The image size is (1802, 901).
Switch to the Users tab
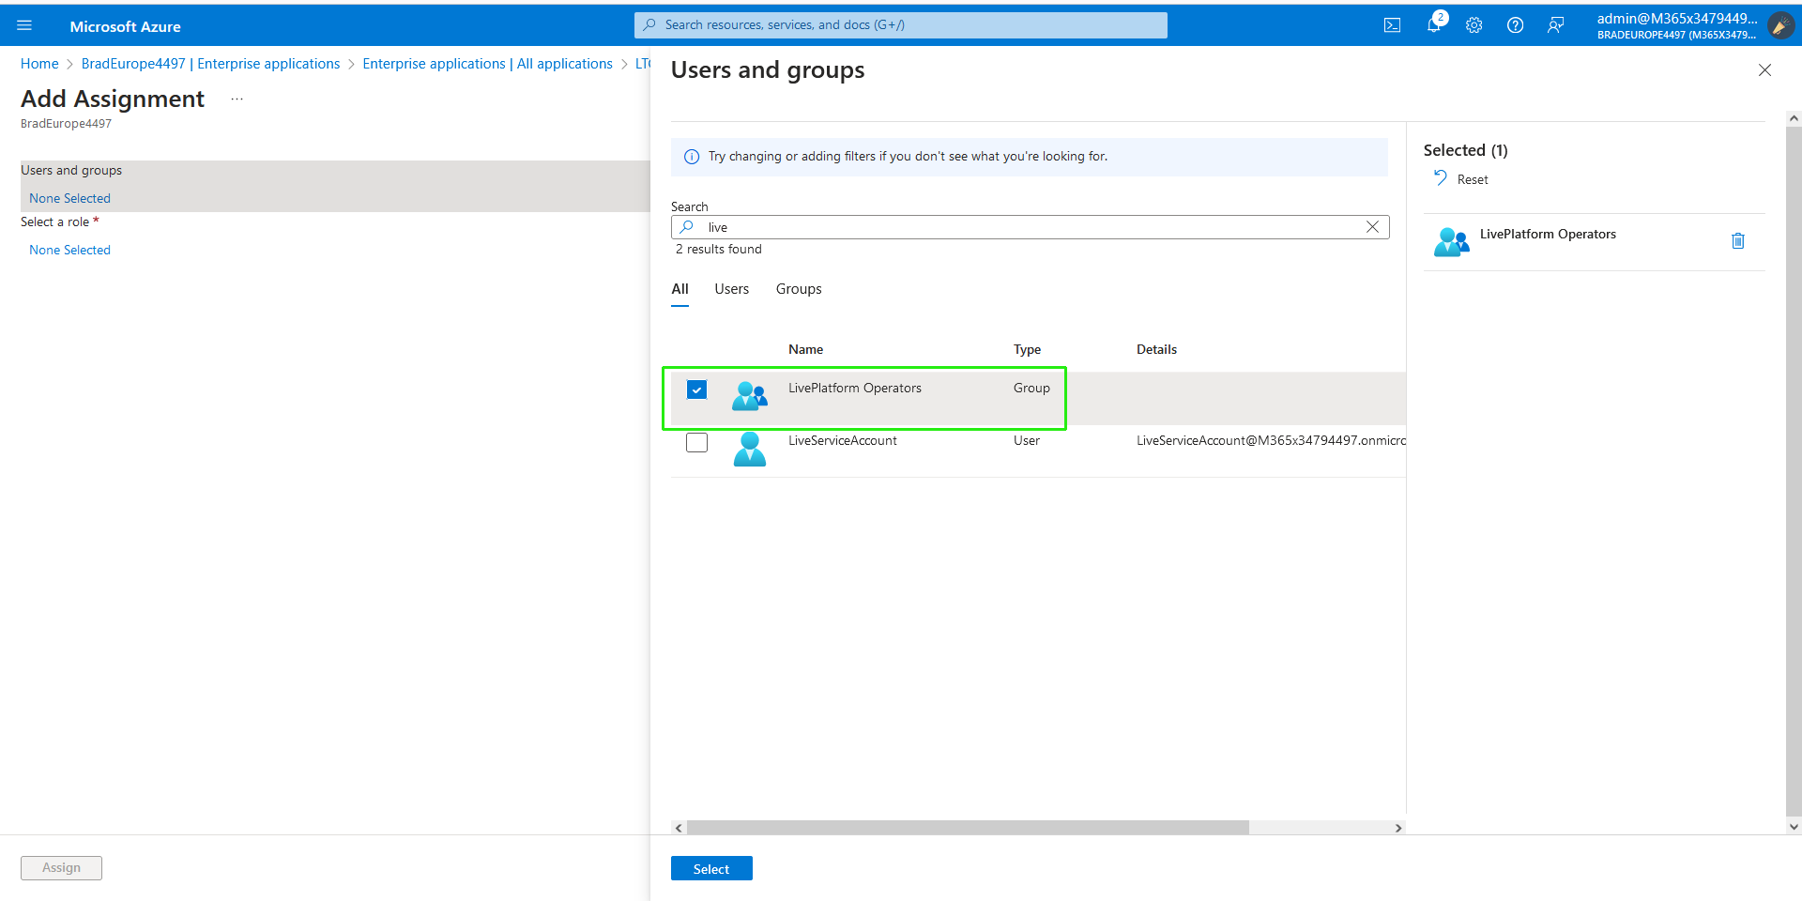[732, 289]
